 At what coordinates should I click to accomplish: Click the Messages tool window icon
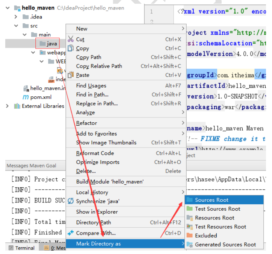(47, 248)
